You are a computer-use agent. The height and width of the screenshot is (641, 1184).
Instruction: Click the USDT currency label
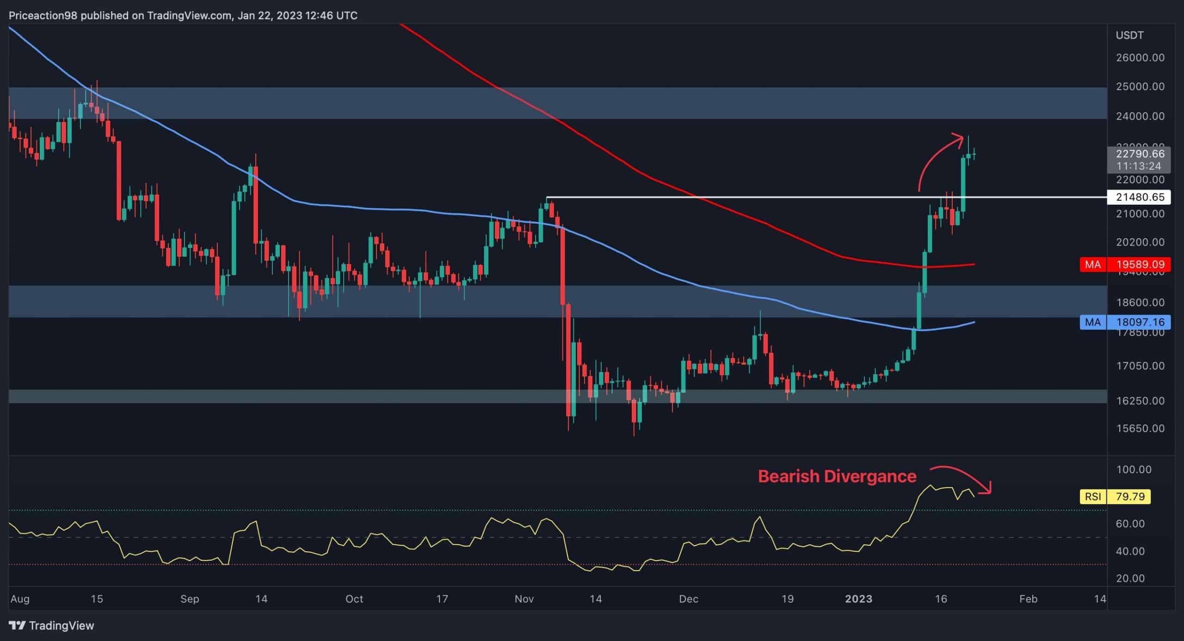[x=1129, y=35]
